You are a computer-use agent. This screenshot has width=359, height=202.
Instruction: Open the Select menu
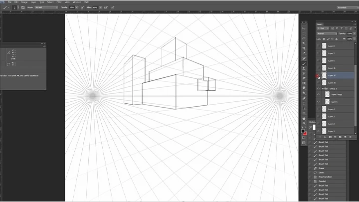click(50, 2)
